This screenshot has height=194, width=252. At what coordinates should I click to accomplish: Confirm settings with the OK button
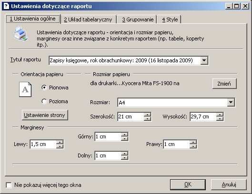point(188,184)
